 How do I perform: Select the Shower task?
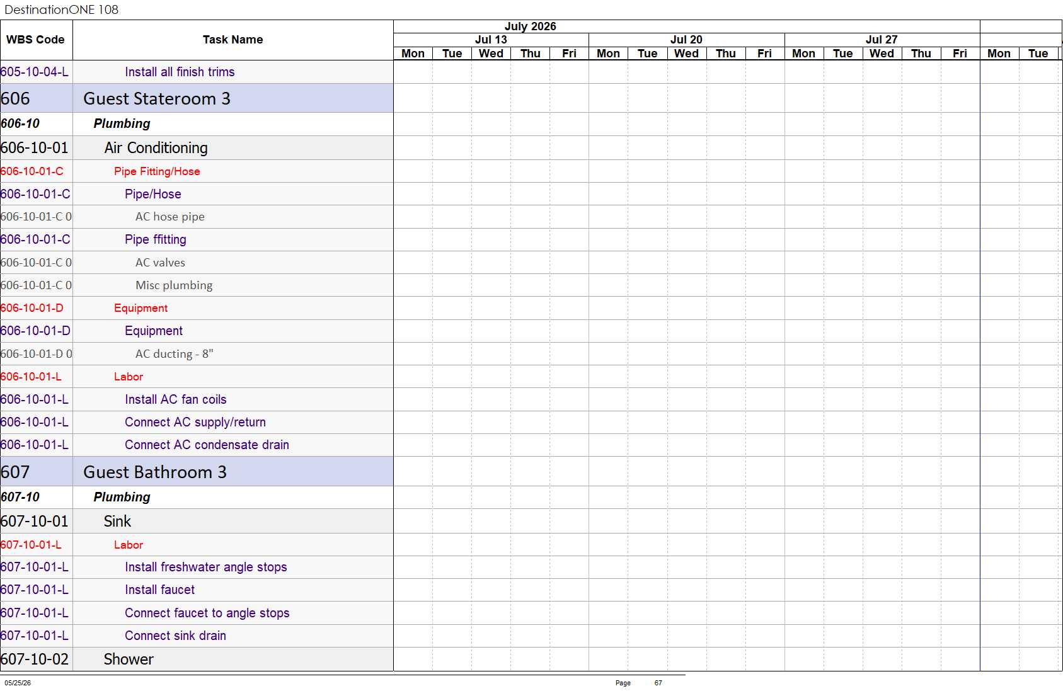[x=129, y=660]
